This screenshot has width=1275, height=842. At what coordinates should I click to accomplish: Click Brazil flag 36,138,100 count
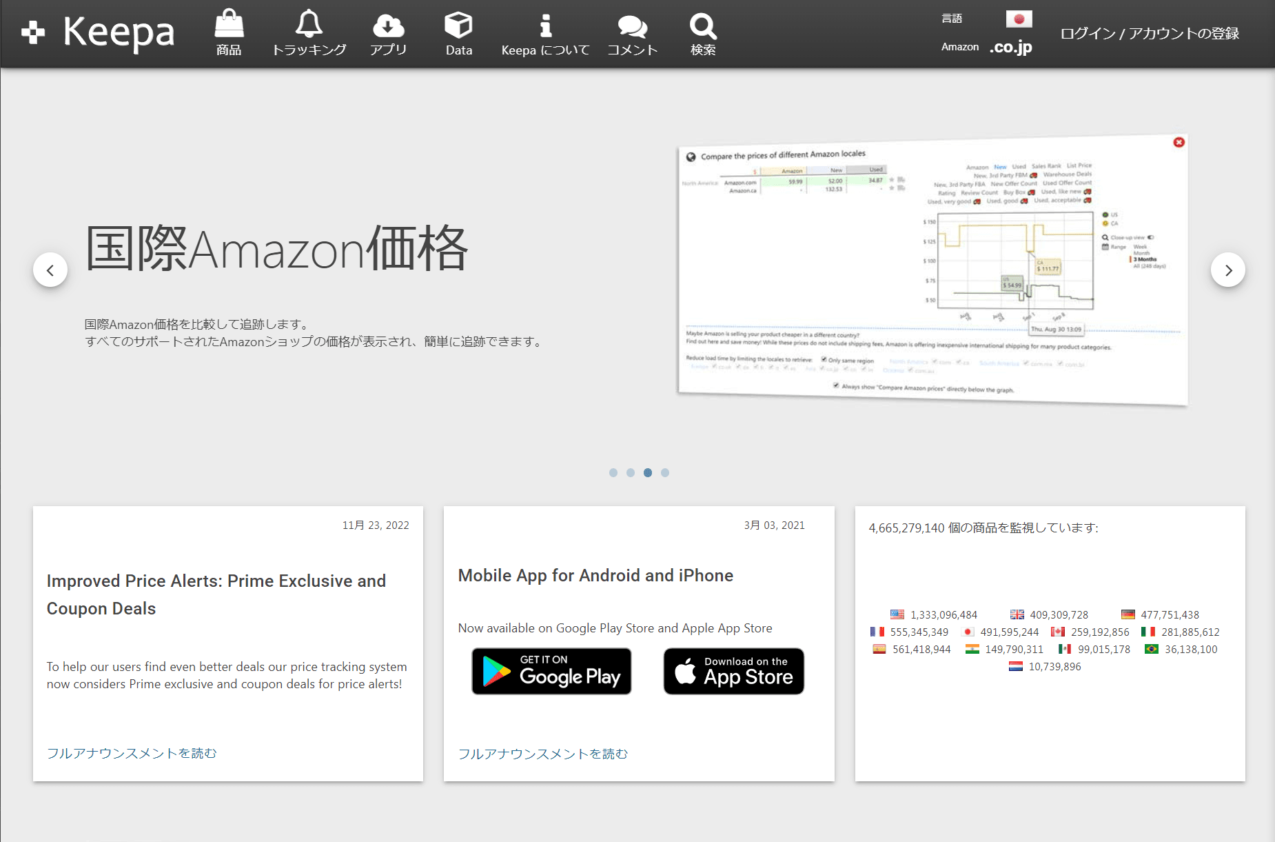[x=1181, y=649]
